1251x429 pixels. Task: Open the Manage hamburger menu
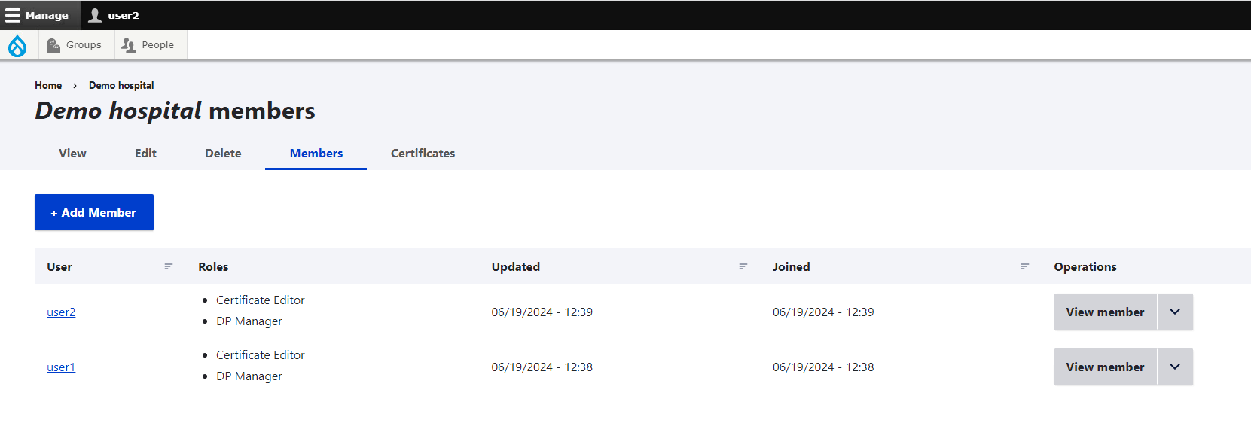pos(37,15)
